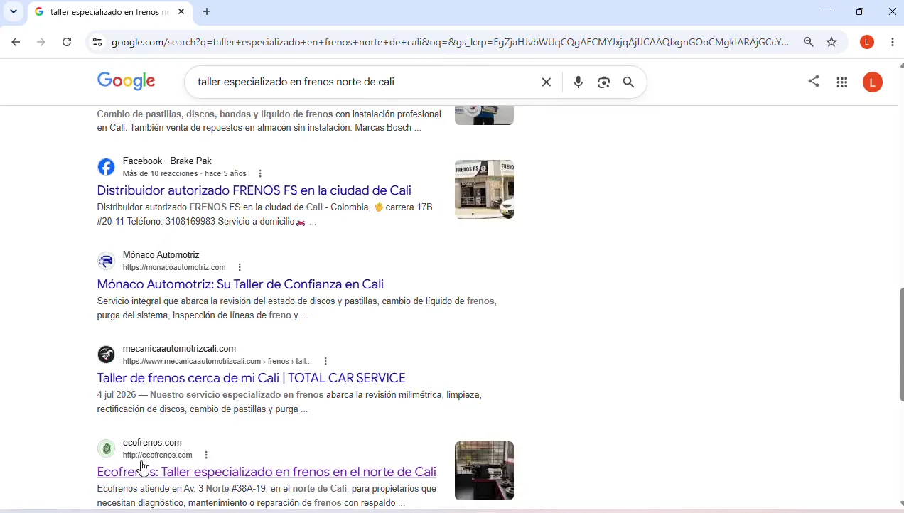Click ecofrenos.com favicon
904x513 pixels.
[x=106, y=448]
